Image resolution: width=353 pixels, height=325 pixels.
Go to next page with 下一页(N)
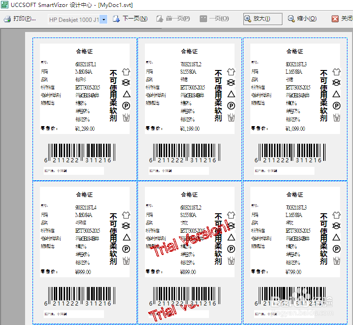(130, 19)
